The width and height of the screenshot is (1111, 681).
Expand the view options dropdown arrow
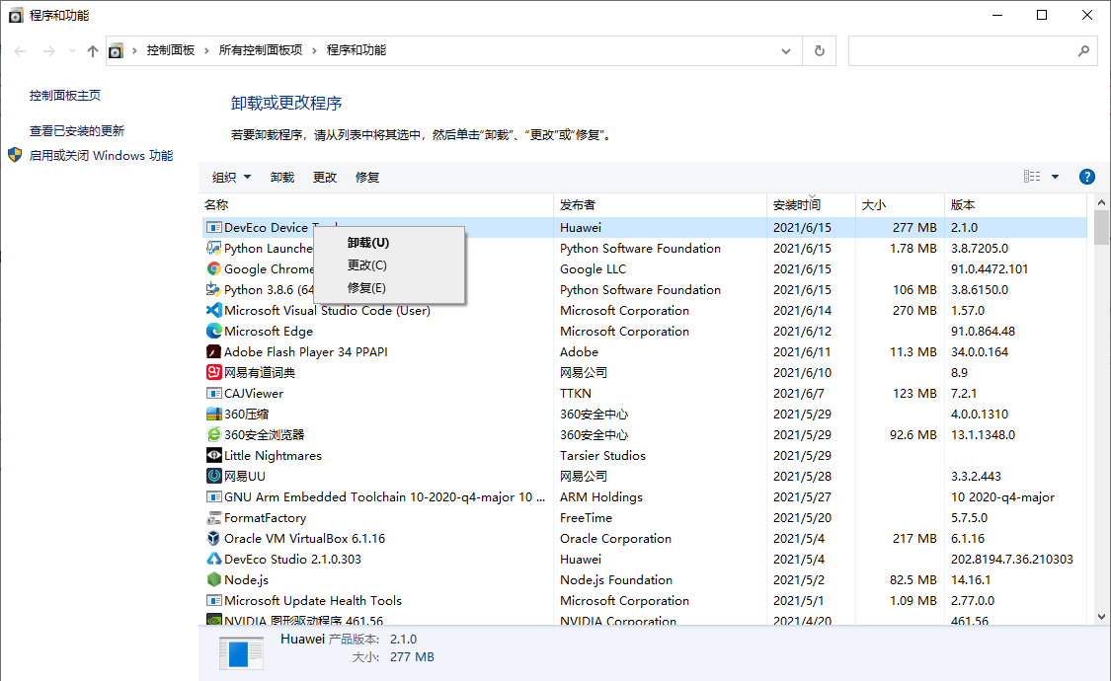(x=1055, y=177)
